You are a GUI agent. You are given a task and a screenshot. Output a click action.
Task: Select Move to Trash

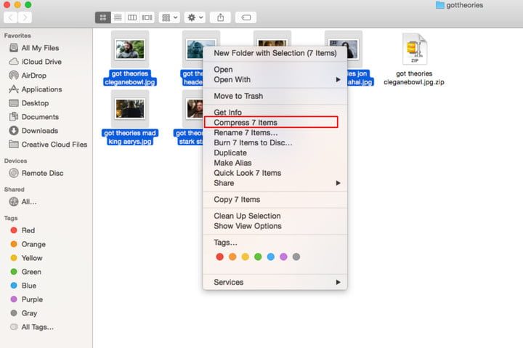238,96
